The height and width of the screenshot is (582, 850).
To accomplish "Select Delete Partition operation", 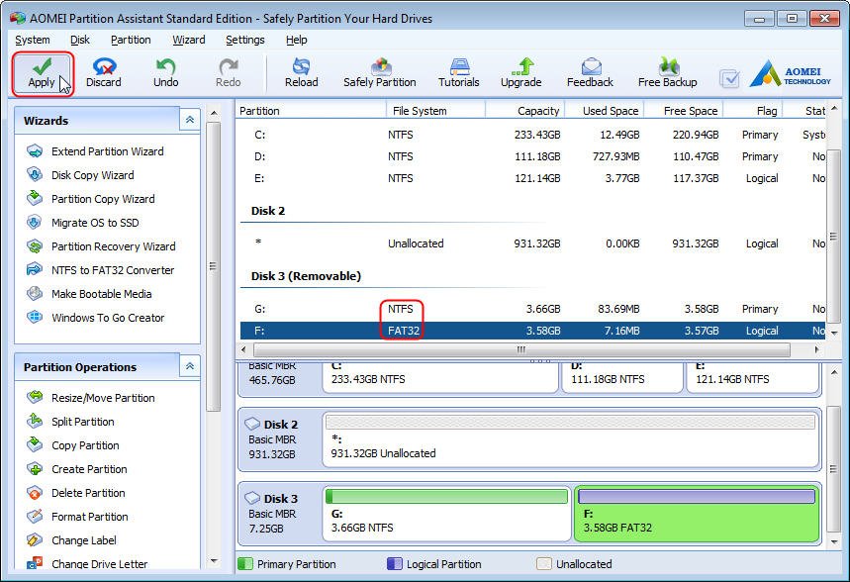I will pos(76,493).
